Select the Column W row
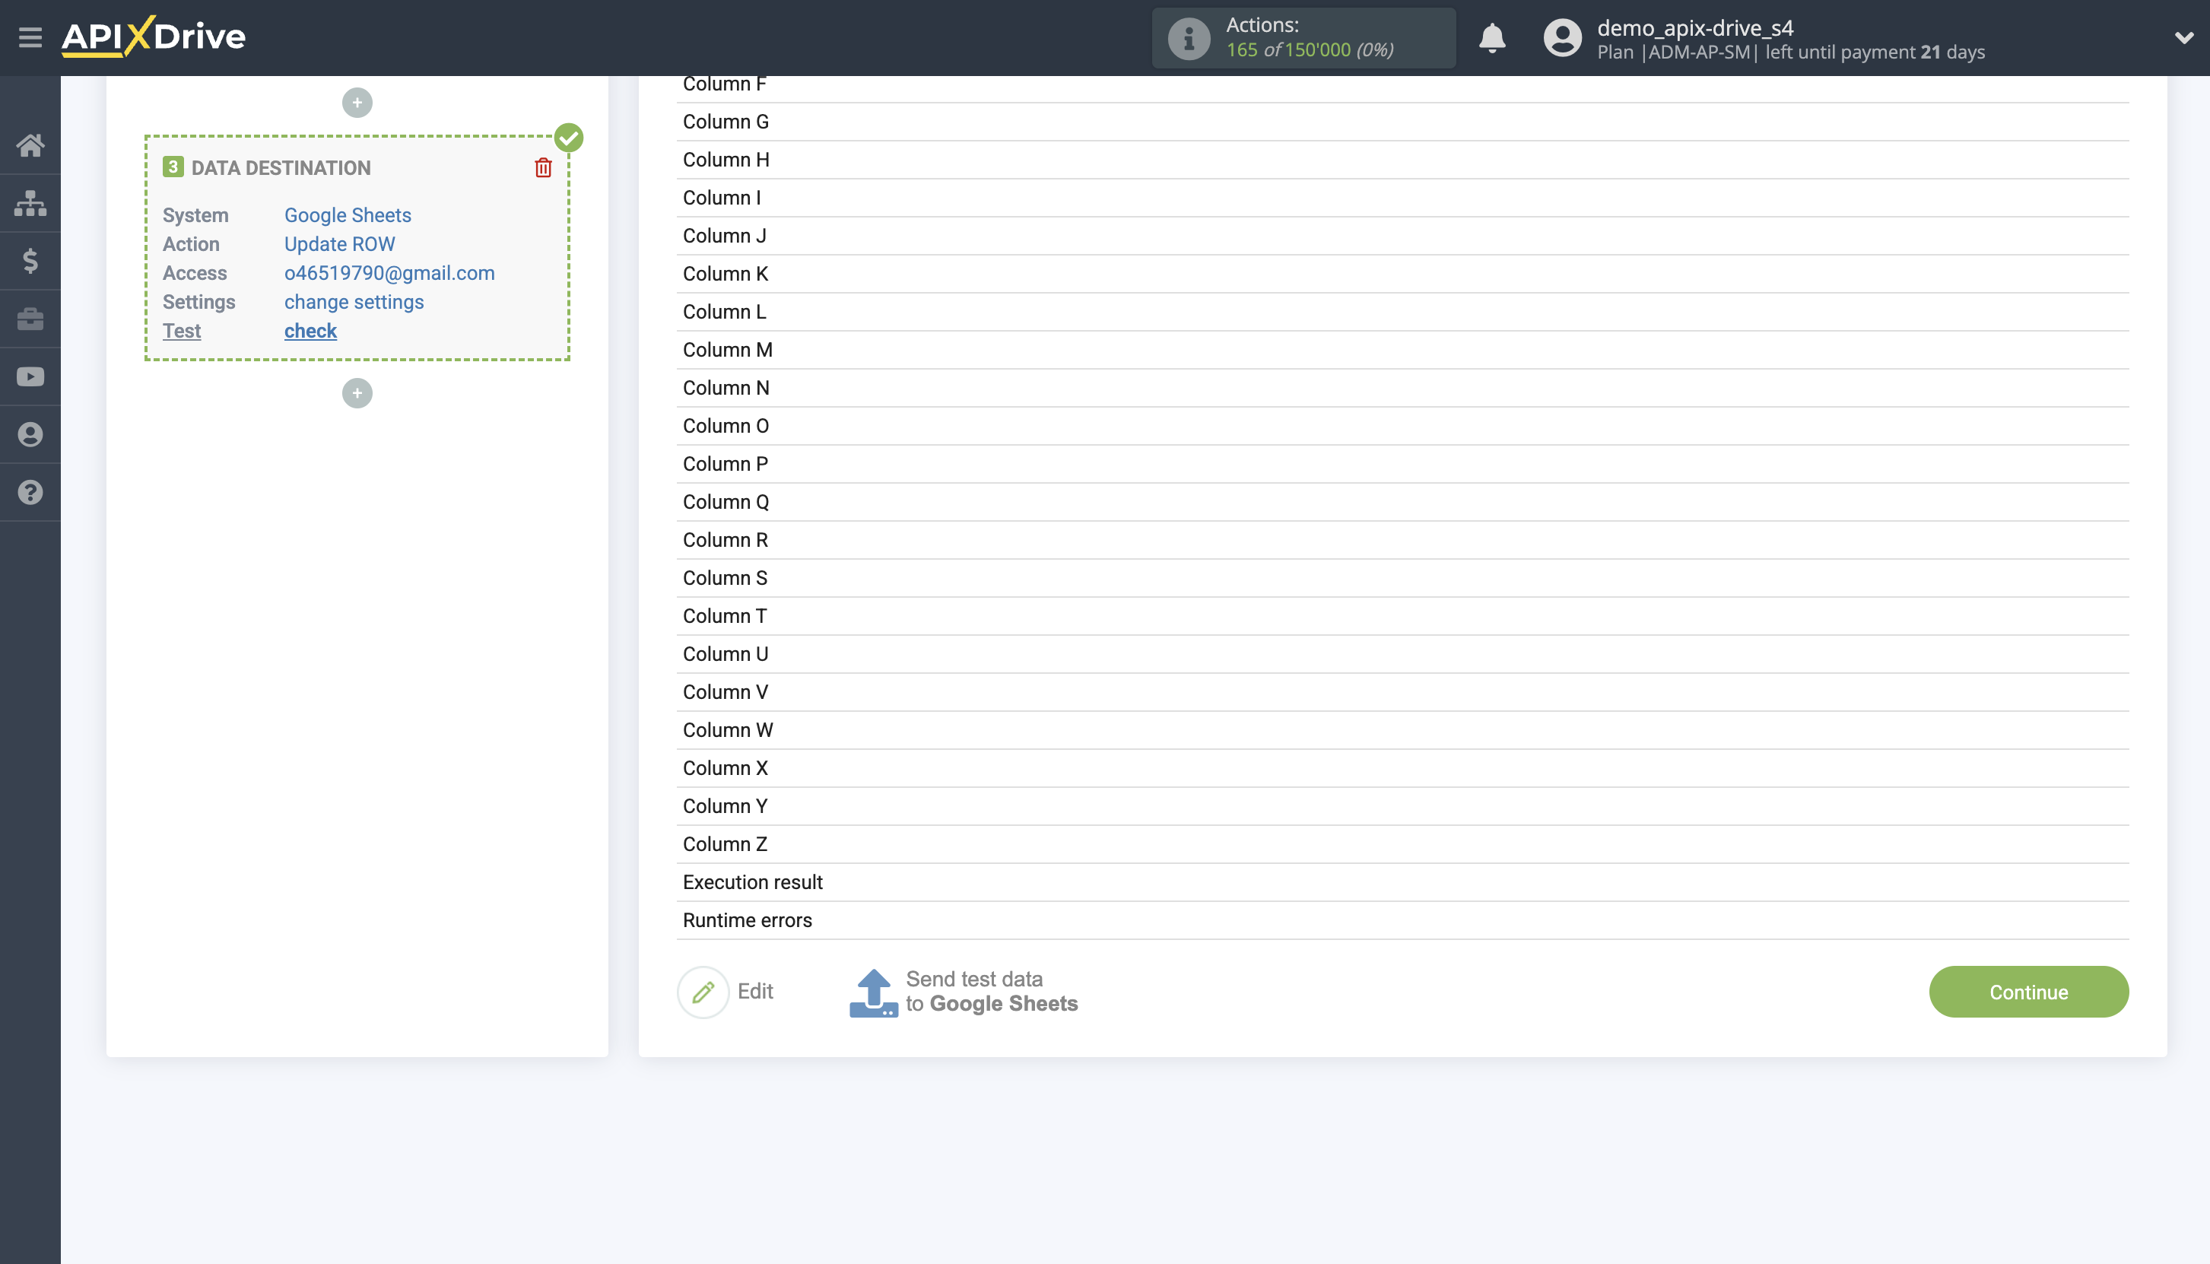 tap(1402, 730)
